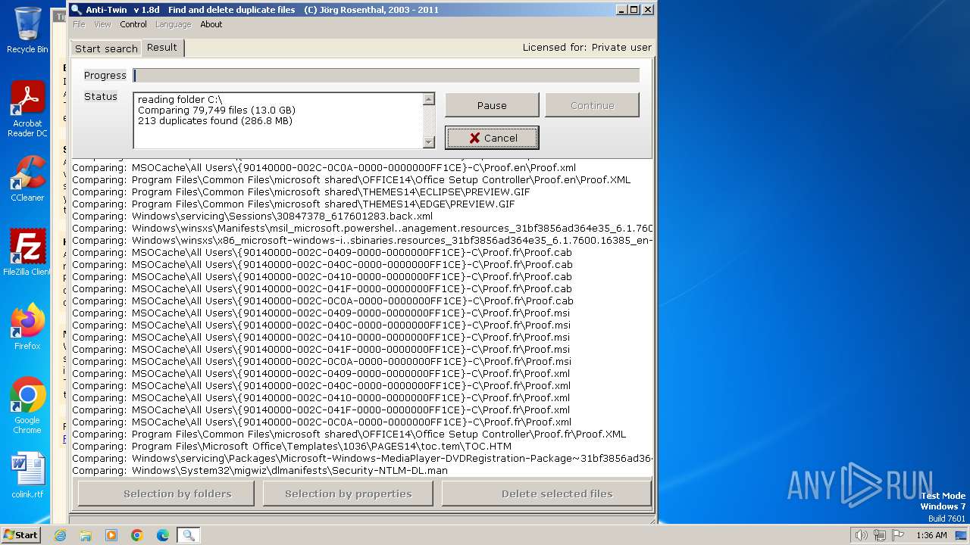Open Firefox desktop shortcut
This screenshot has height=545, width=970.
coord(27,327)
